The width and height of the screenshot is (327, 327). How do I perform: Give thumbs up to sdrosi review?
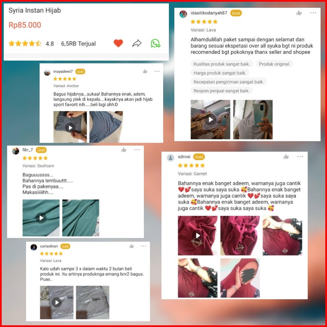pyautogui.click(x=286, y=157)
